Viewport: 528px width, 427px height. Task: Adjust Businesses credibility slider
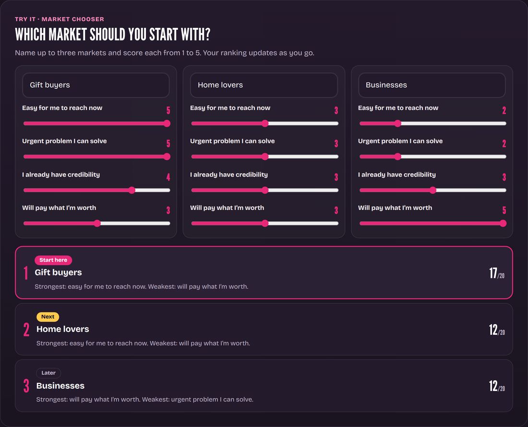pyautogui.click(x=432, y=190)
